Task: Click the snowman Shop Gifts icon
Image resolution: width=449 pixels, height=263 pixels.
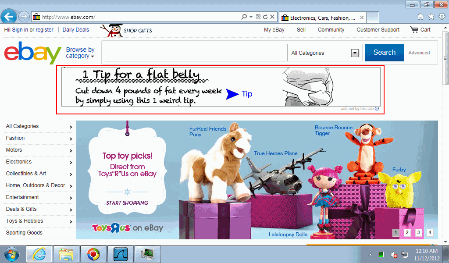Action: point(111,30)
